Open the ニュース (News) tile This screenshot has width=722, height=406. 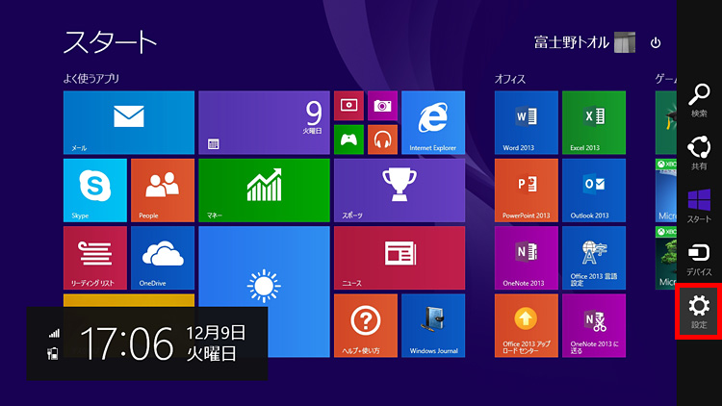tap(400, 258)
